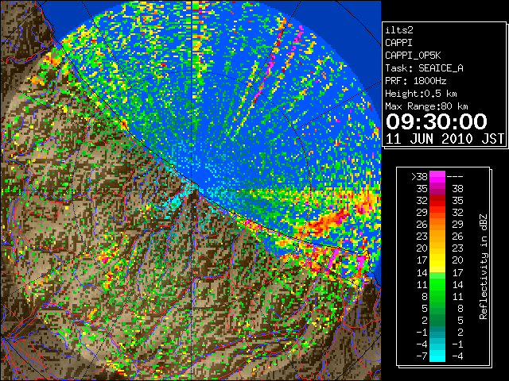The width and height of the screenshot is (509, 381).
Task: Click the 'CAPPI_0P5K' text
Action: (x=413, y=56)
